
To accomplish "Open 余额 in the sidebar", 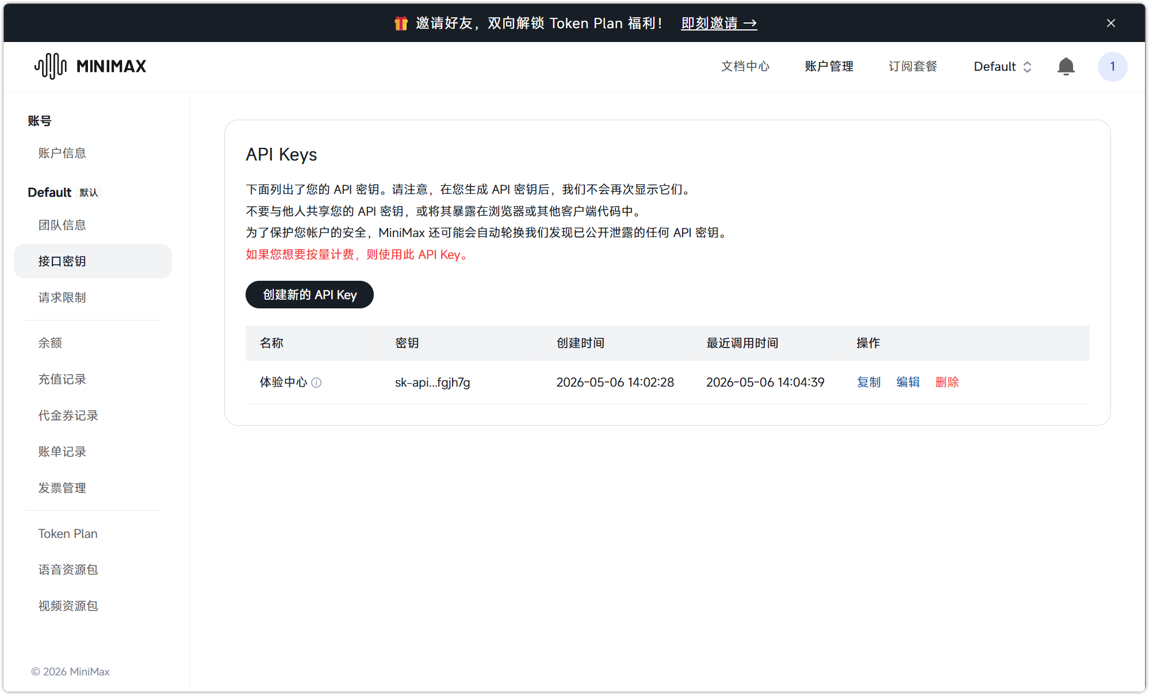I will pyautogui.click(x=50, y=343).
